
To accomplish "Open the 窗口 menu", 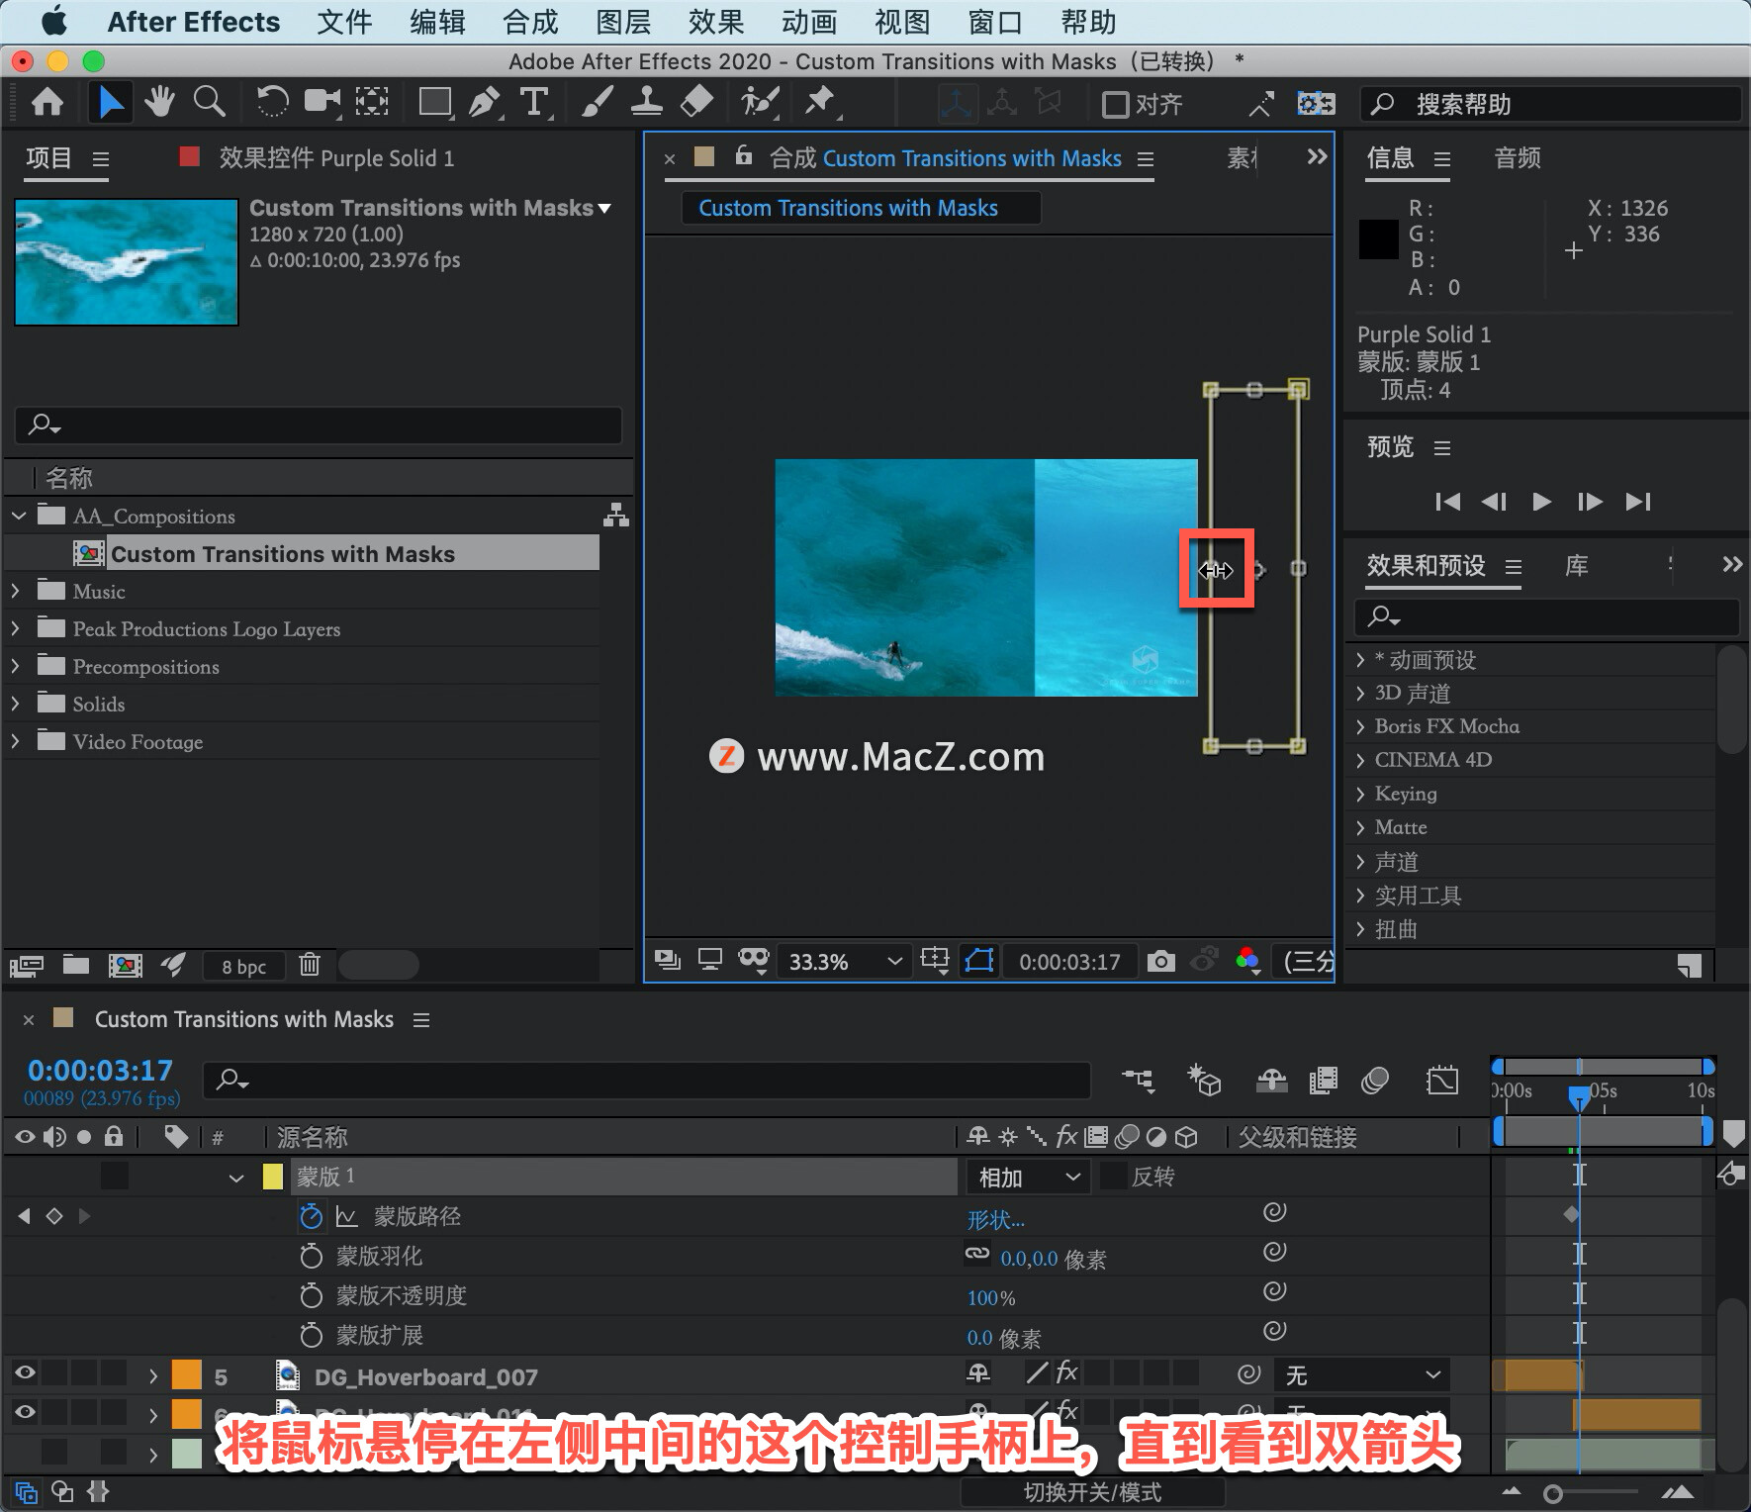I will click(x=995, y=22).
